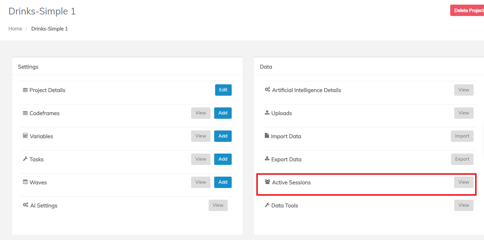Click the Tasks label

pos(37,159)
